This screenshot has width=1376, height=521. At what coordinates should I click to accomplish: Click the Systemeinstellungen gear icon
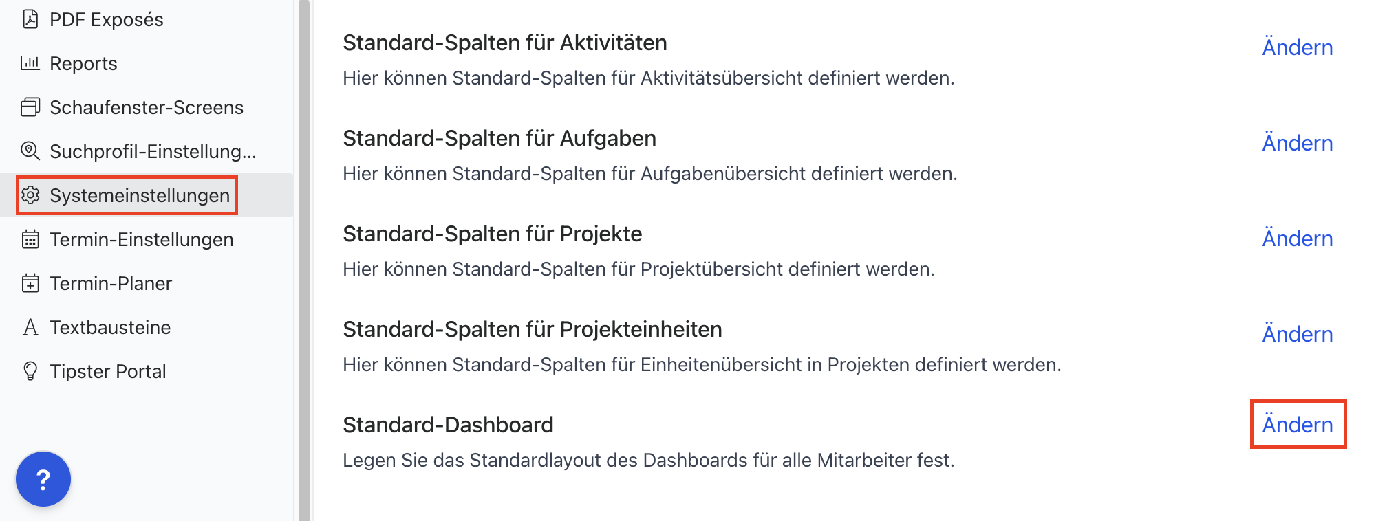tap(30, 195)
